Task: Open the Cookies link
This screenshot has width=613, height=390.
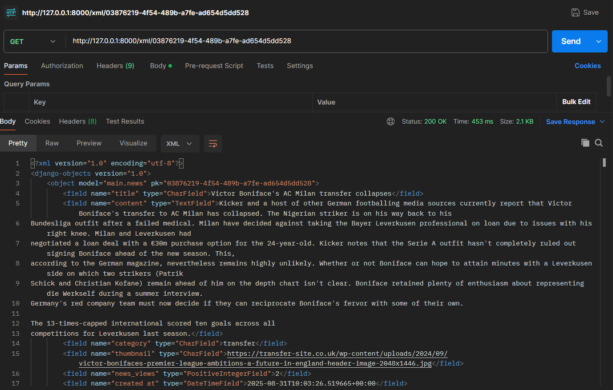Action: pos(588,66)
